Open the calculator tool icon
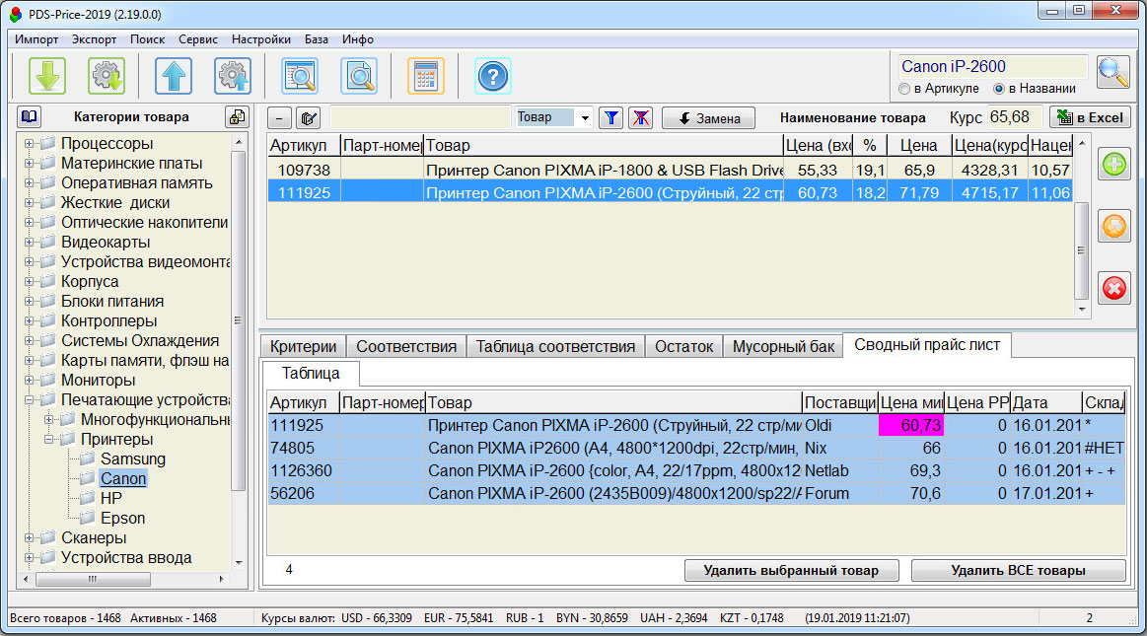This screenshot has width=1147, height=636. pos(426,76)
